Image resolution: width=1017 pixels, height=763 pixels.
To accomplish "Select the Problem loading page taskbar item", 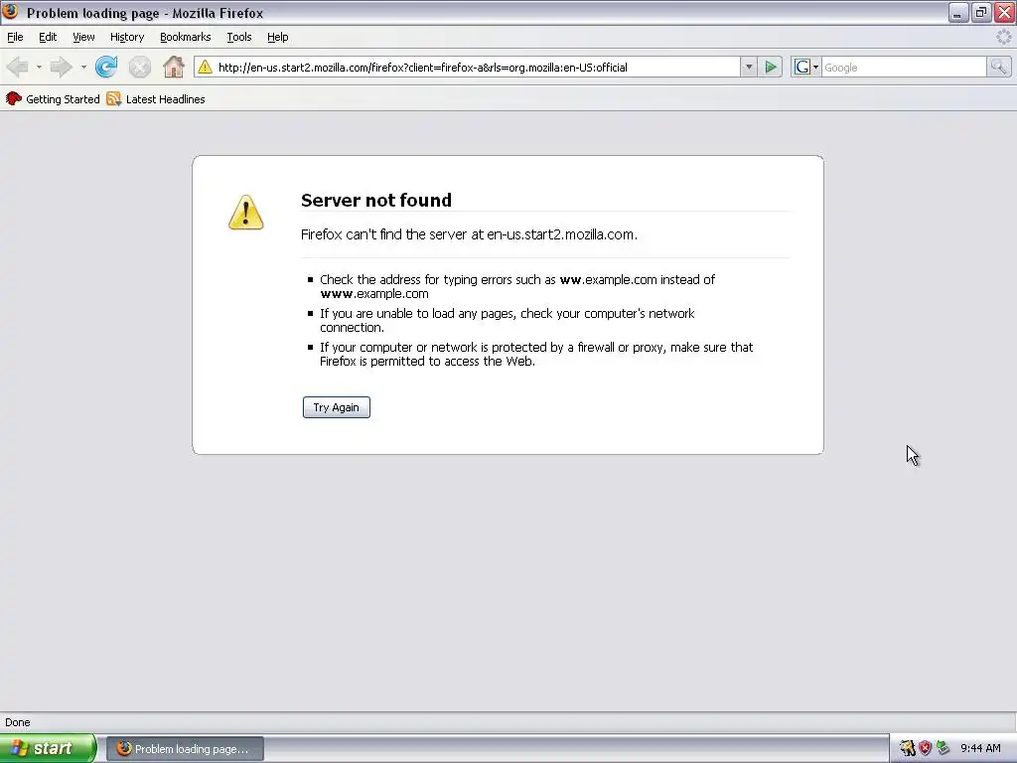I will click(185, 749).
